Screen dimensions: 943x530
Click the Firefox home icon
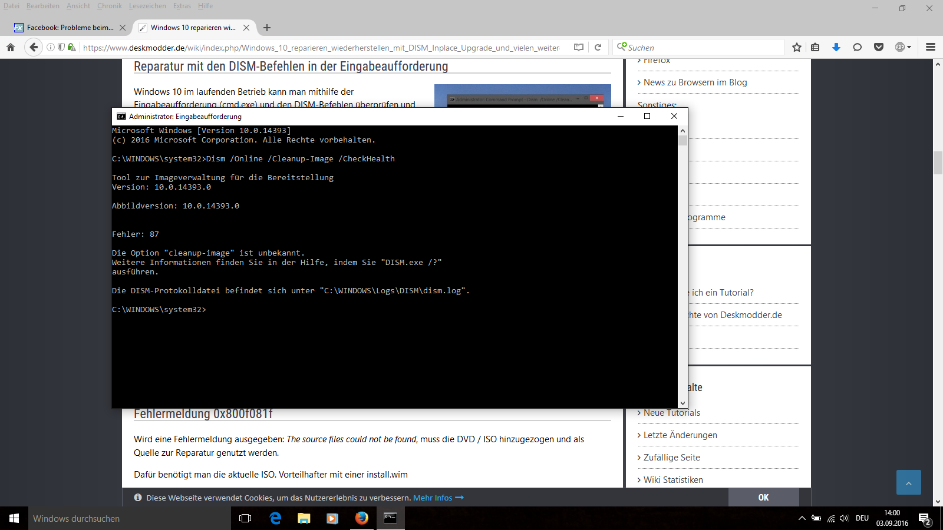point(11,47)
